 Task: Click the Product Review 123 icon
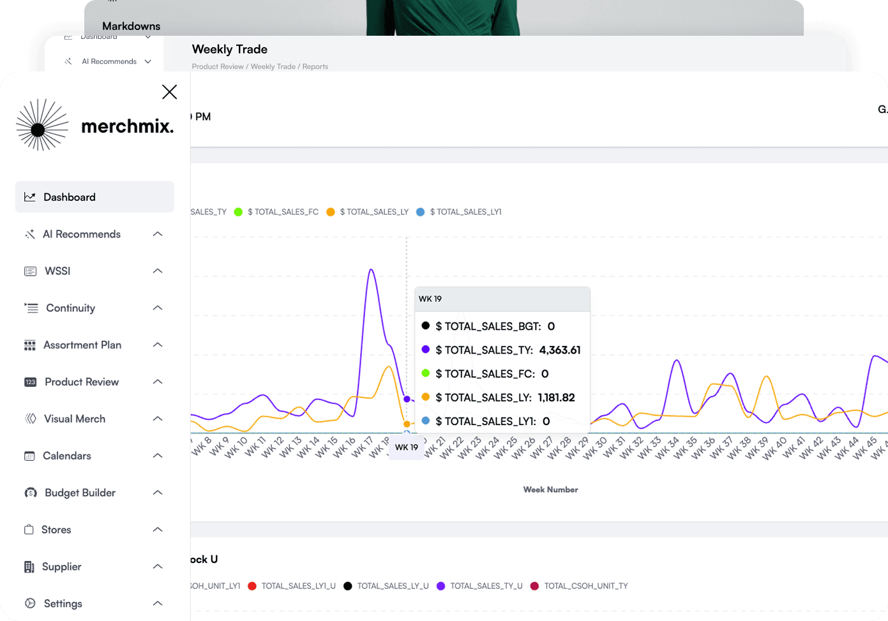tap(30, 382)
